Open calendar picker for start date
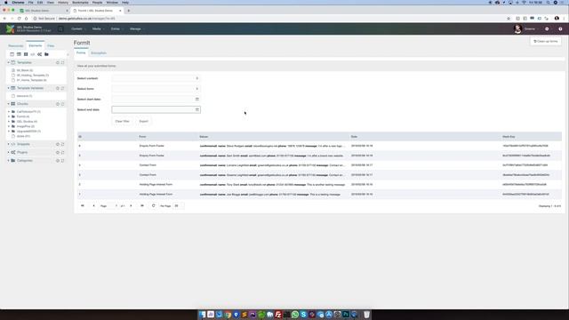The height and width of the screenshot is (320, 569). click(197, 99)
